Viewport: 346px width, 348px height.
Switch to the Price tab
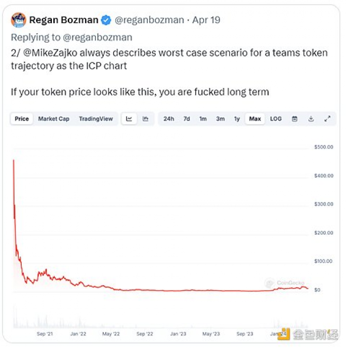point(22,119)
